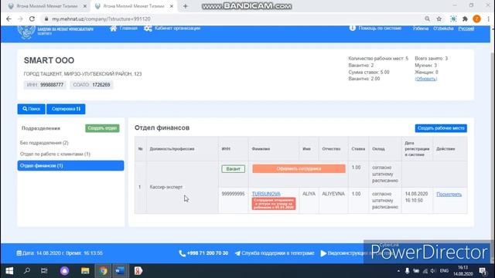This screenshot has height=278, width=495.
Task: Open browser zoom search icon in address bar
Action: point(427,19)
